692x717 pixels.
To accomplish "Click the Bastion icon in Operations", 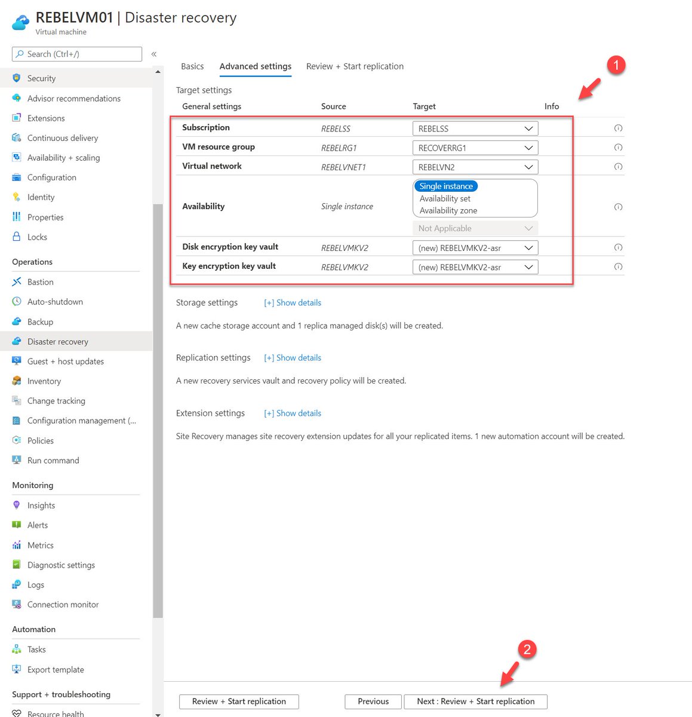I will pyautogui.click(x=17, y=281).
